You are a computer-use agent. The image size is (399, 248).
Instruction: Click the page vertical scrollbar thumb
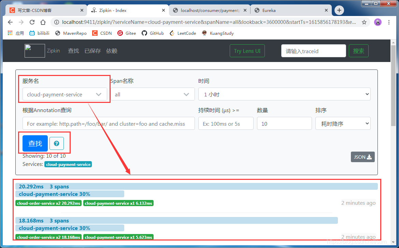pos(394,86)
